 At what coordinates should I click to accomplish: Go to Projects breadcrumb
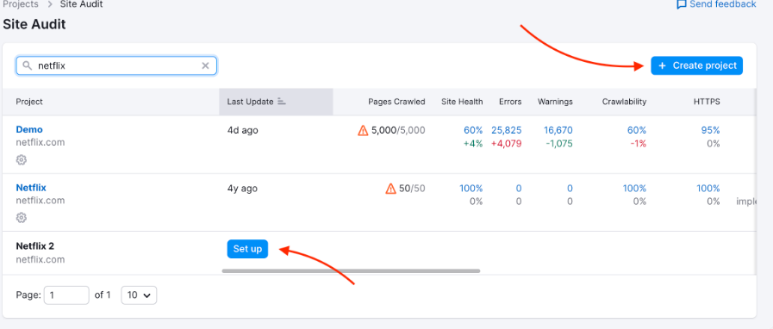tap(20, 4)
